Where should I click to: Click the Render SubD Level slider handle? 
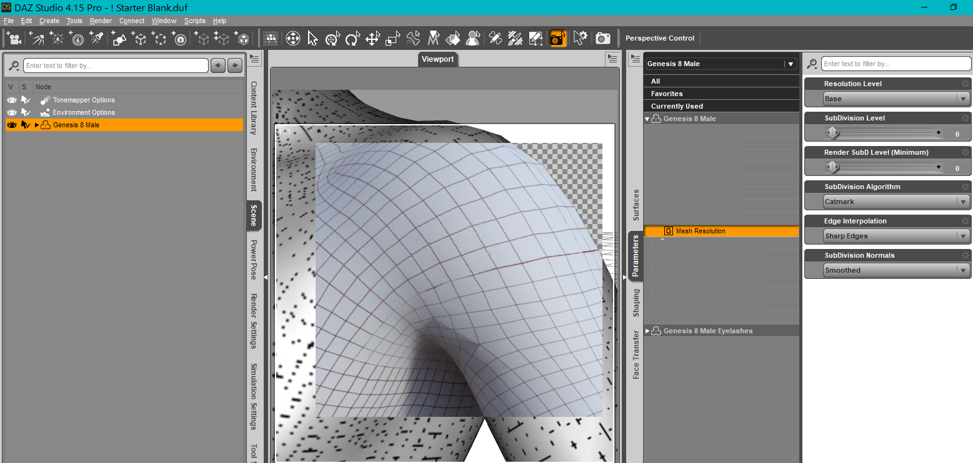(832, 167)
